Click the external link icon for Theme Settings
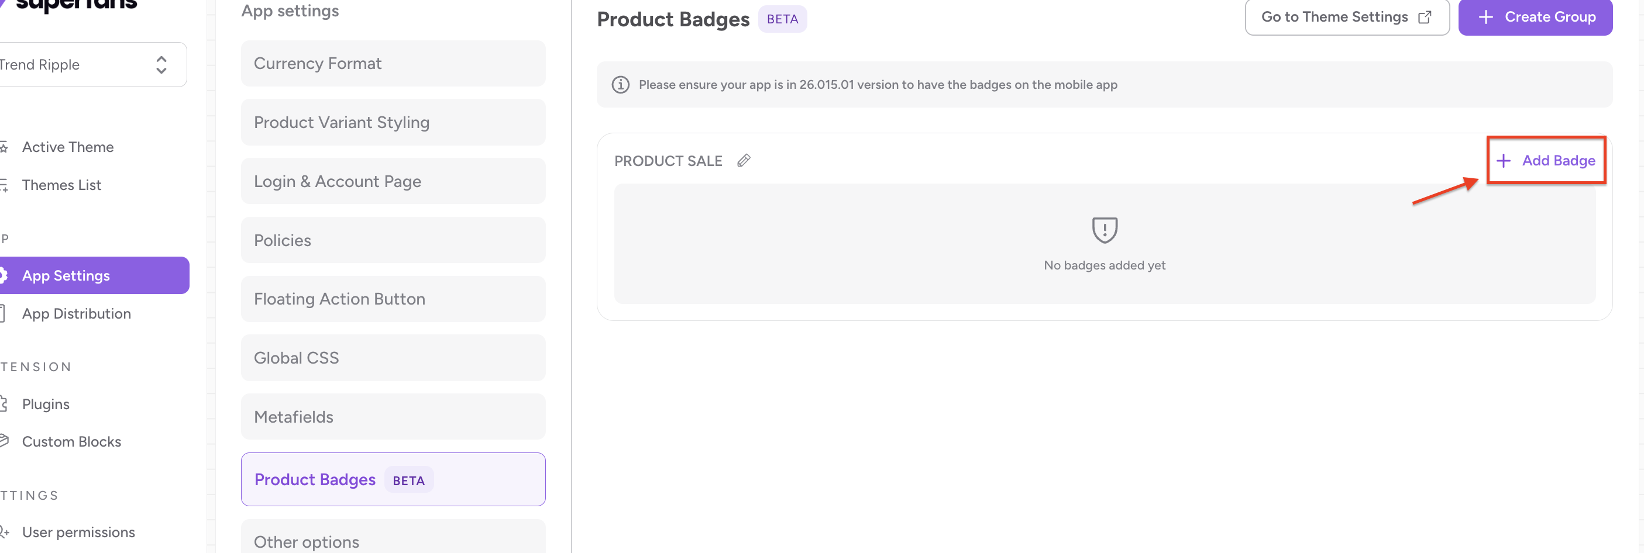1644x553 pixels. click(x=1425, y=17)
